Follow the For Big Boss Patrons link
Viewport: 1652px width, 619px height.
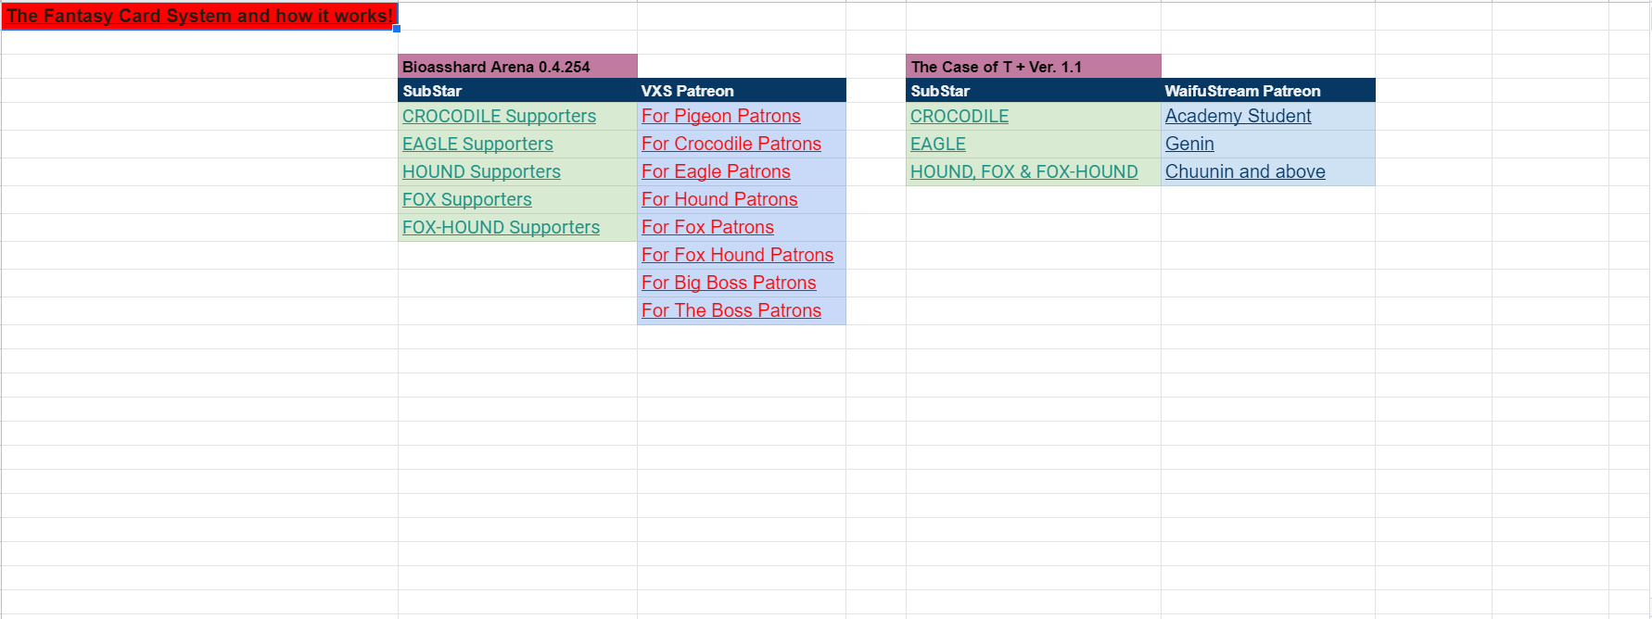pos(729,284)
